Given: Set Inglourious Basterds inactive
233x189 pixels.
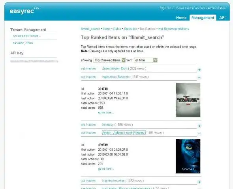Looking at the screenshot, I should 88,77.
